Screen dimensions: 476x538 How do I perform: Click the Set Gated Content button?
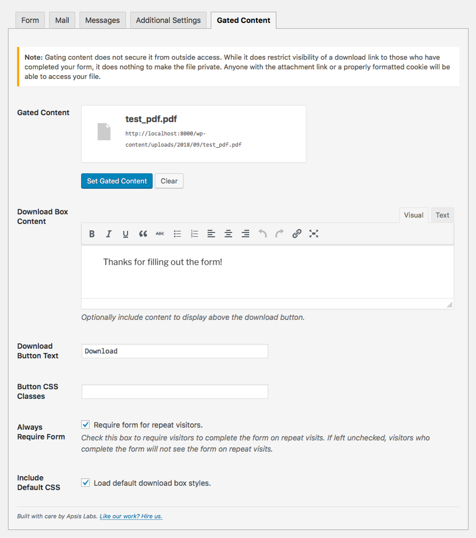pyautogui.click(x=117, y=181)
